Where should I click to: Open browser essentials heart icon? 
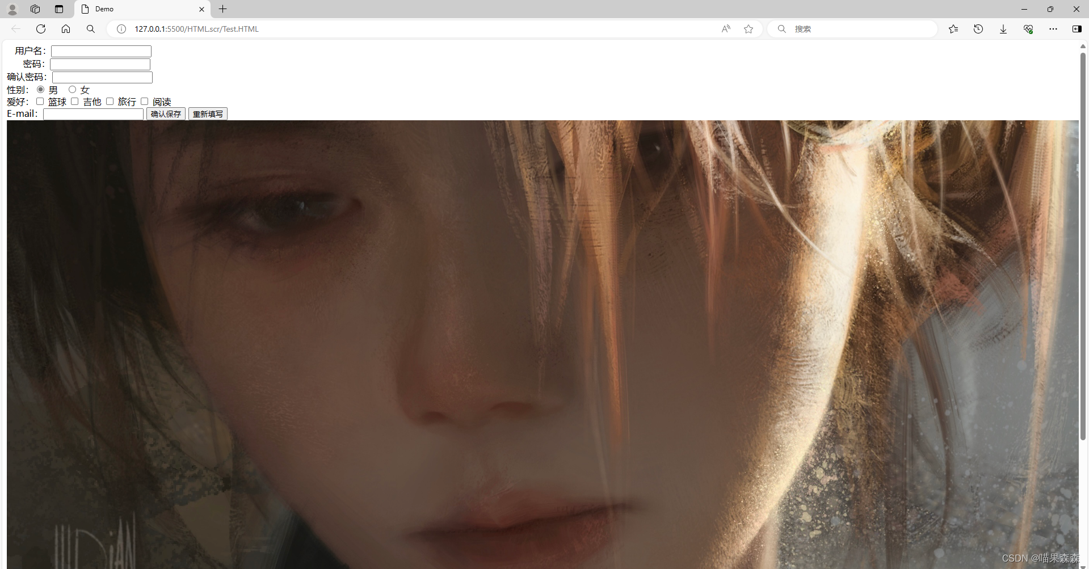click(1028, 29)
